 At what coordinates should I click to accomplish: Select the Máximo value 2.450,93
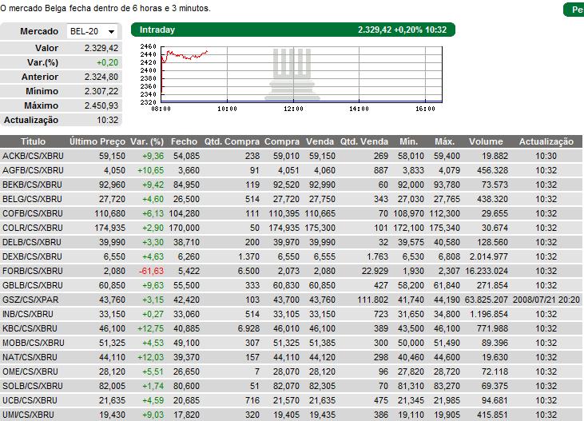[x=101, y=105]
